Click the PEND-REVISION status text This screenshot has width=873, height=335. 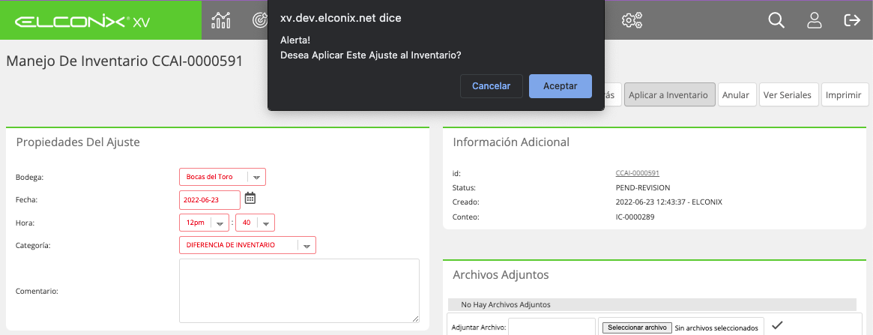[x=643, y=187]
